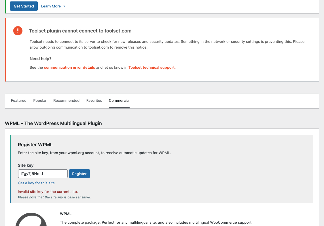This screenshot has width=324, height=226.
Task: Click the WPML plugin name label
Action: (66, 214)
